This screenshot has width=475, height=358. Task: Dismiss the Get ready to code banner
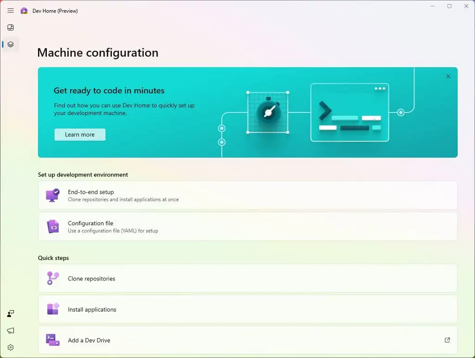(x=448, y=76)
